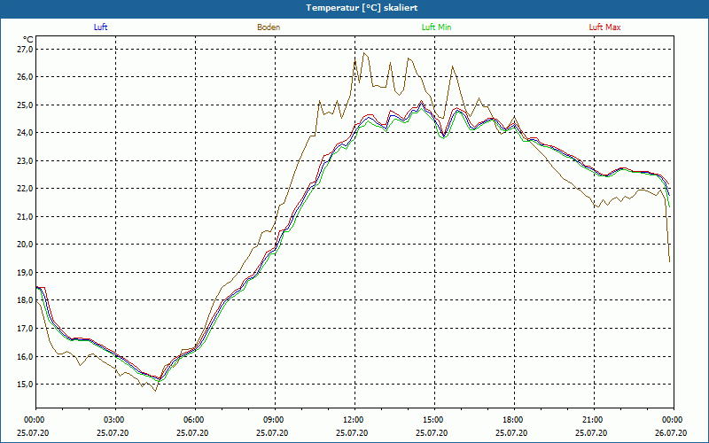Select the red 'Luft Max' legend label
This screenshot has height=443, width=709.
point(604,27)
